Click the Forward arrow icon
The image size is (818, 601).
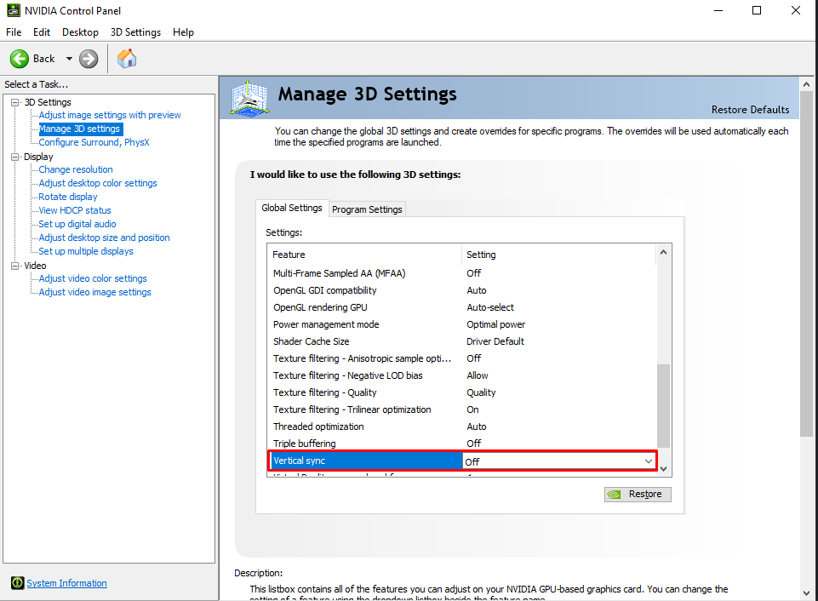89,59
